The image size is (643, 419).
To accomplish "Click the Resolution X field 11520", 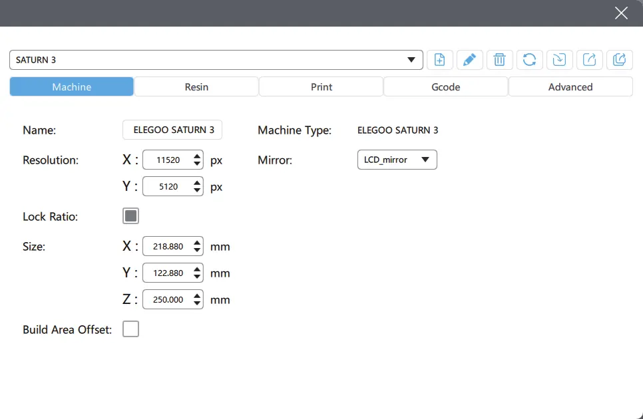I will [x=168, y=160].
